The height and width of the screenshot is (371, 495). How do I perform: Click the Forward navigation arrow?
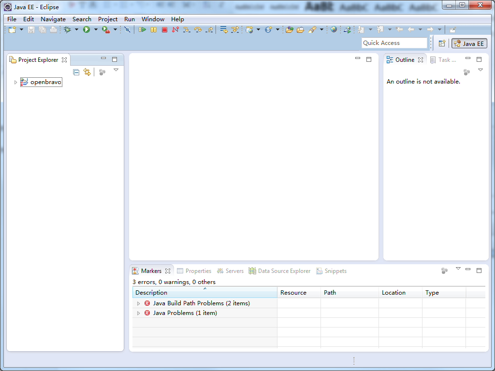click(x=430, y=29)
